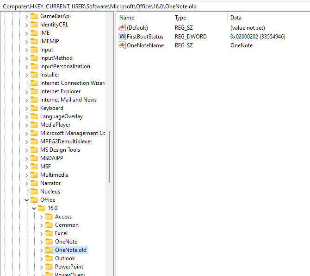Click the (Default) string value icon
Image resolution: width=310 pixels, height=276 pixels.
click(x=122, y=27)
